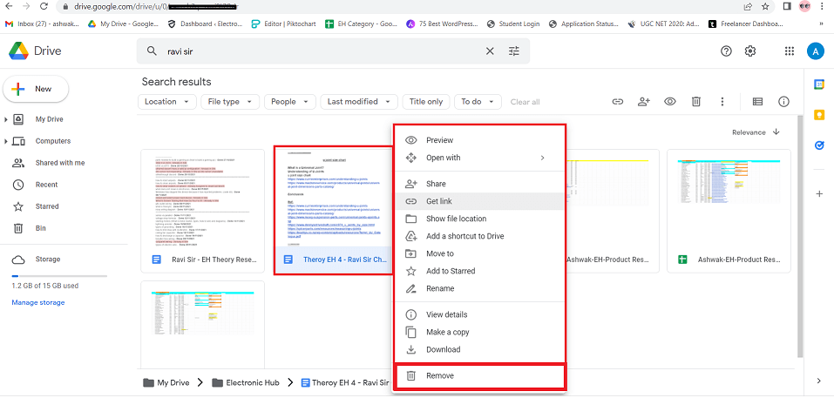
Task: Open Help and support icon
Action: click(x=726, y=51)
